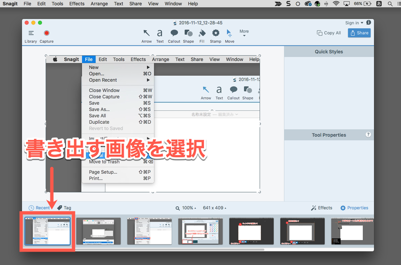Screen dimensions: 401x265
Task: Select the Arrow tool in the main toolbar
Action: point(146,36)
